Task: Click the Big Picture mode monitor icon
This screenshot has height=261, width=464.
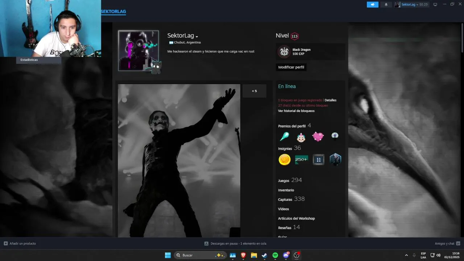Action: (435, 4)
